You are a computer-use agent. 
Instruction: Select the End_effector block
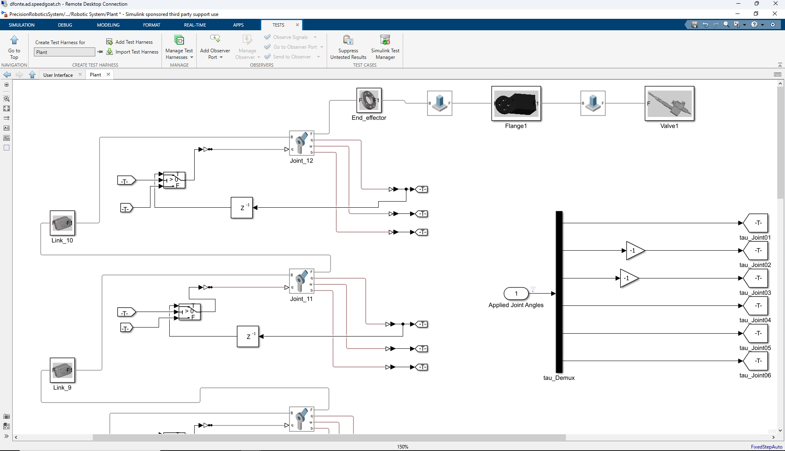click(x=369, y=100)
